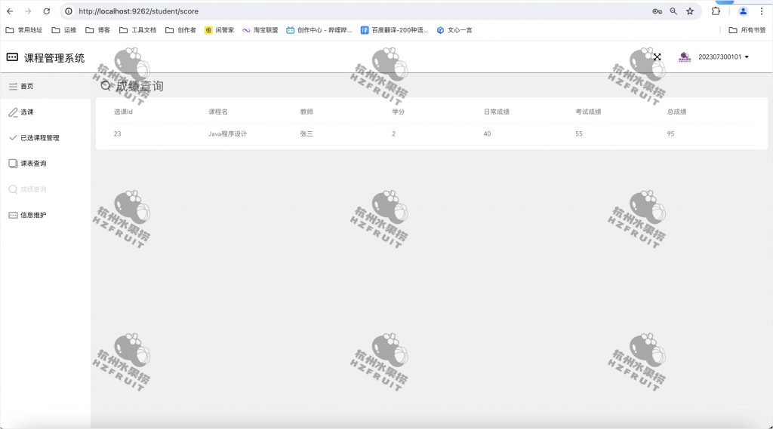The image size is (773, 429).
Task: Click the site info icon in address bar
Action: [x=69, y=11]
